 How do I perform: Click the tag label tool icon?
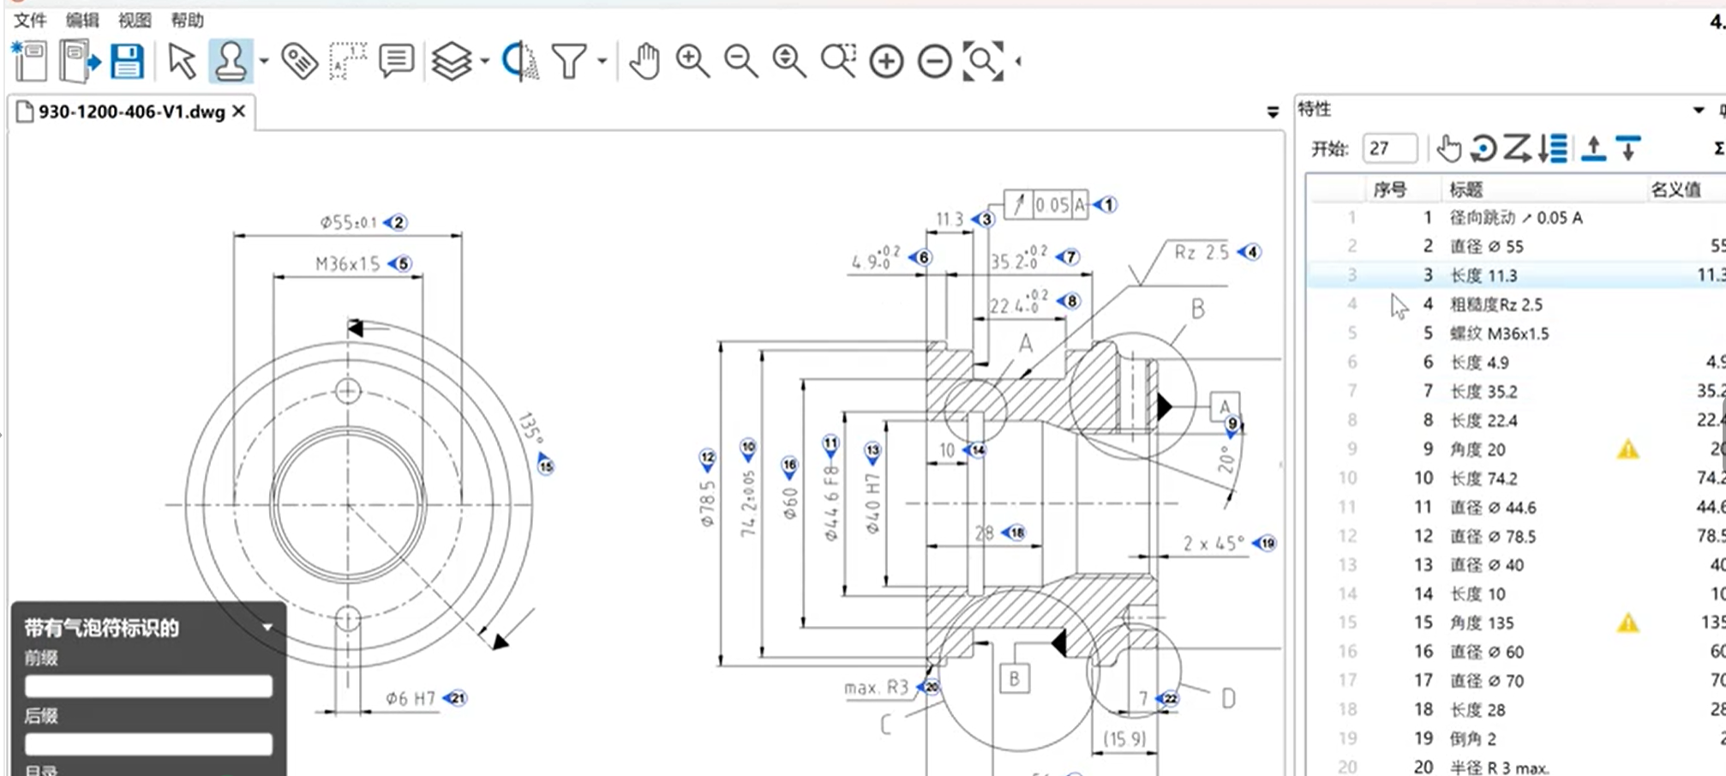point(299,62)
